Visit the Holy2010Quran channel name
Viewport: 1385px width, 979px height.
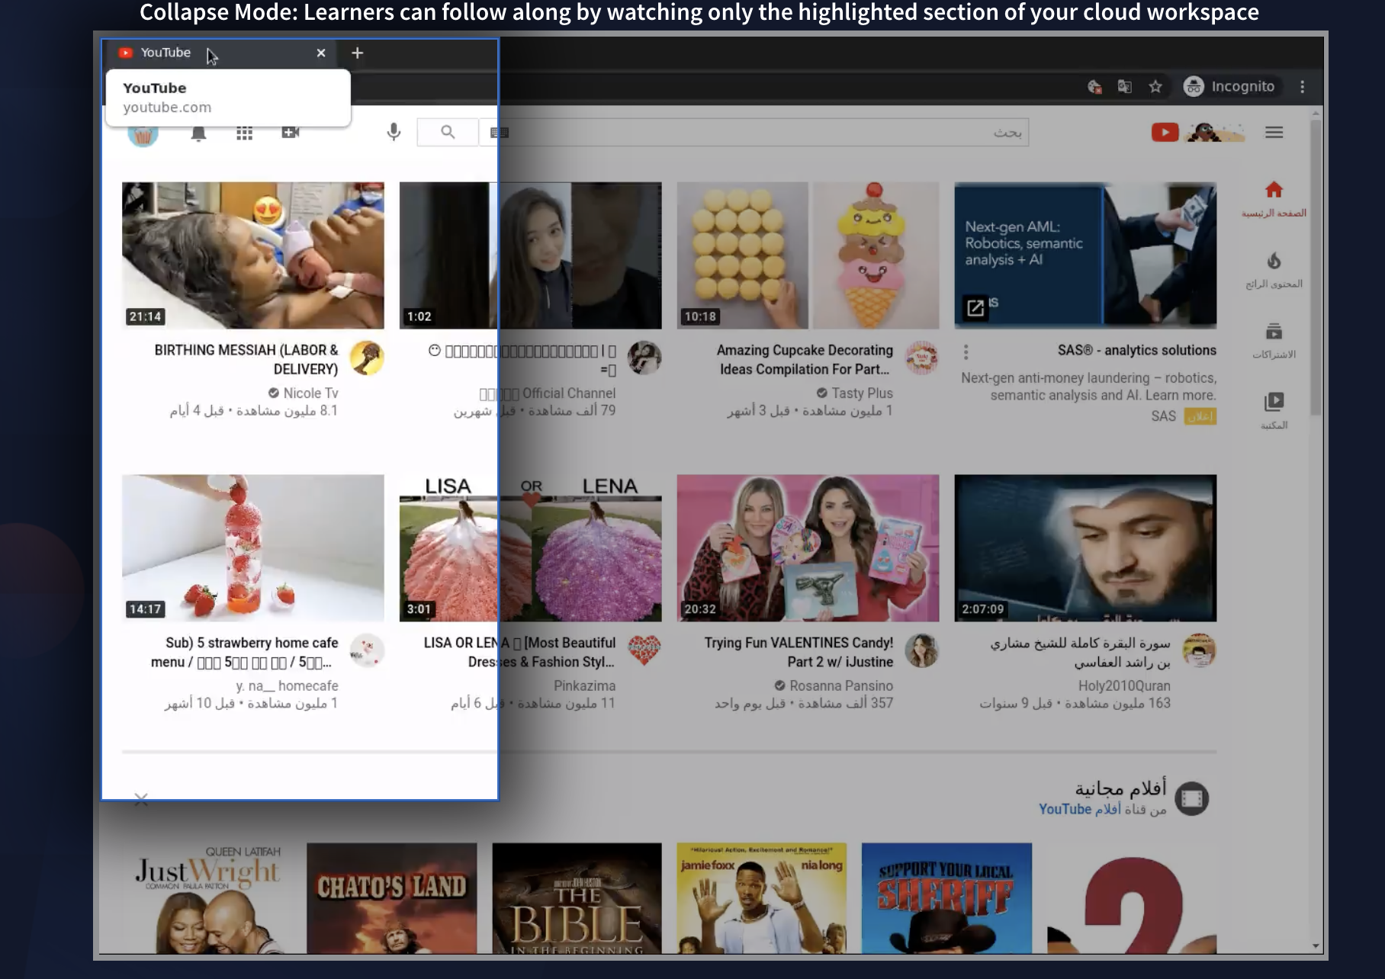tap(1124, 686)
